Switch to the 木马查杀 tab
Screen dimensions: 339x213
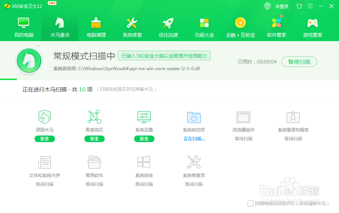point(60,27)
